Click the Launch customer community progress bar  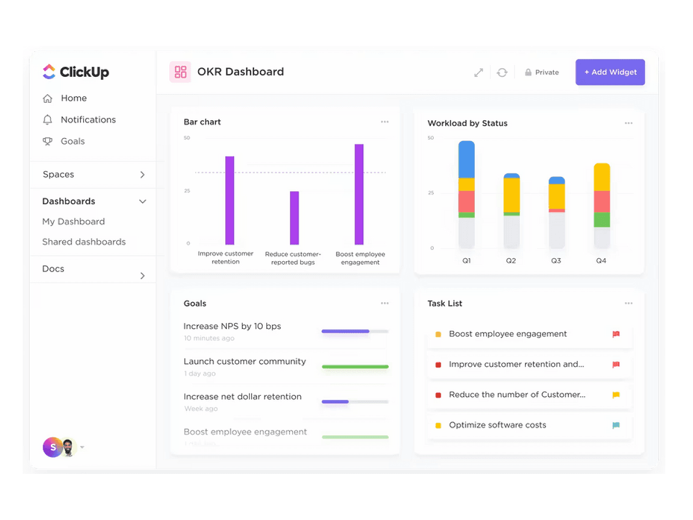(x=355, y=367)
